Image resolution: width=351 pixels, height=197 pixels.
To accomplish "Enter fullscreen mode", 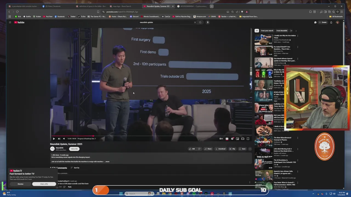I will [248, 139].
